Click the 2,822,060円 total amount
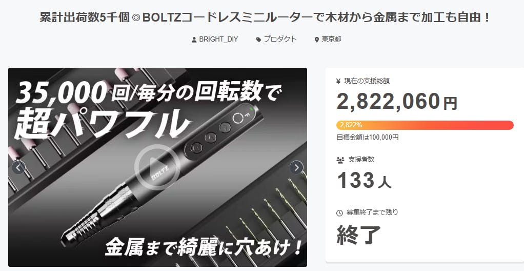The height and width of the screenshot is (271, 524). (397, 102)
